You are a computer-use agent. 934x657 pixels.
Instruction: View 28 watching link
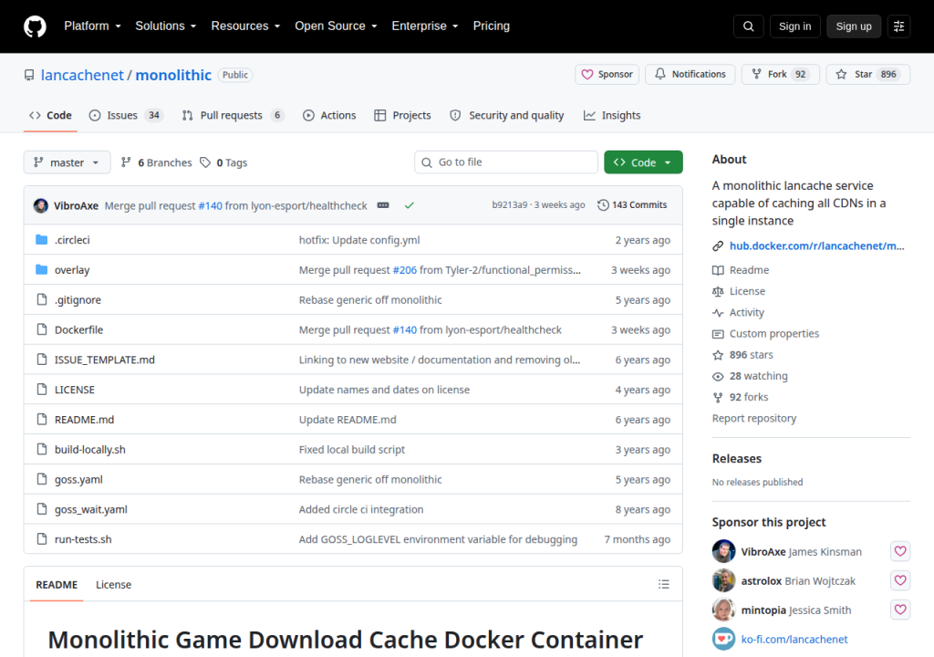pyautogui.click(x=758, y=376)
